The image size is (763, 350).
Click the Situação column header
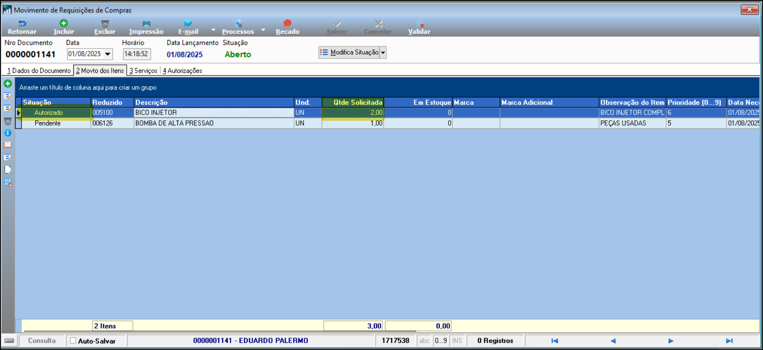click(56, 102)
